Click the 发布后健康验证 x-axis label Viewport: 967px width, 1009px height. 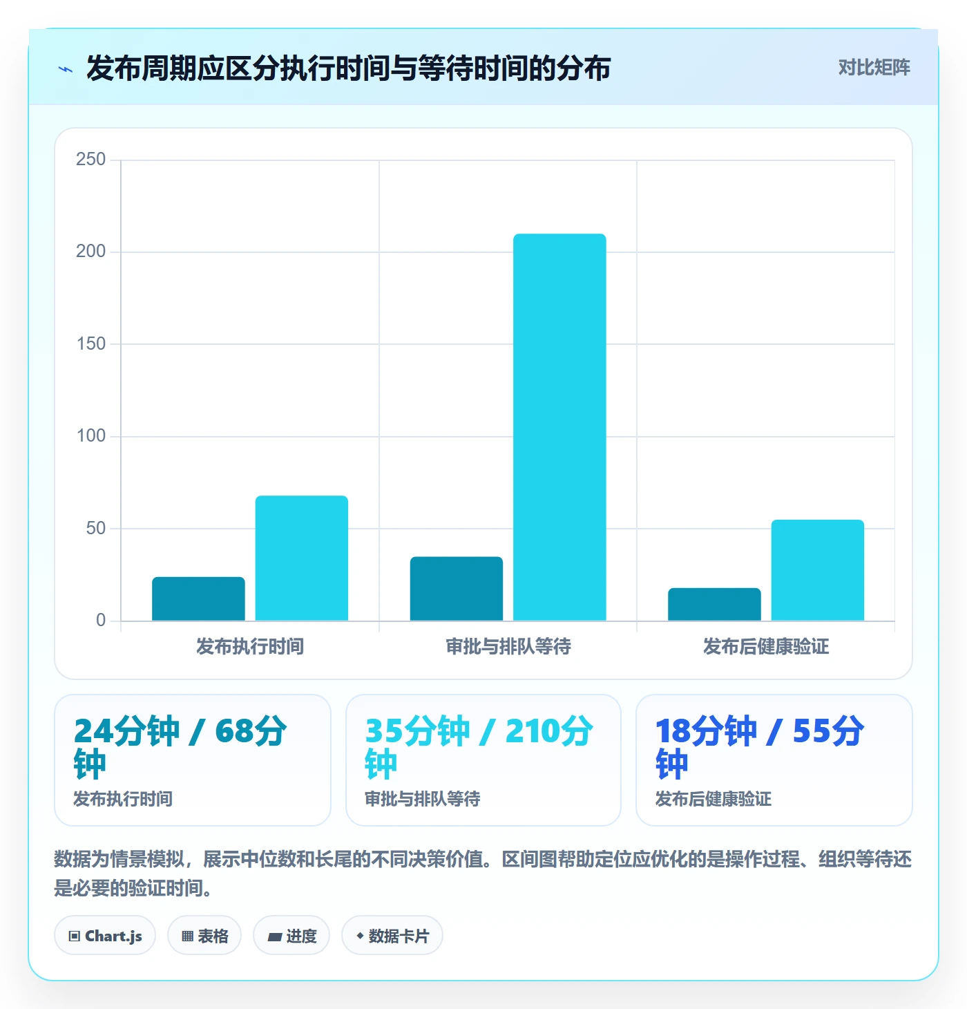(x=766, y=646)
